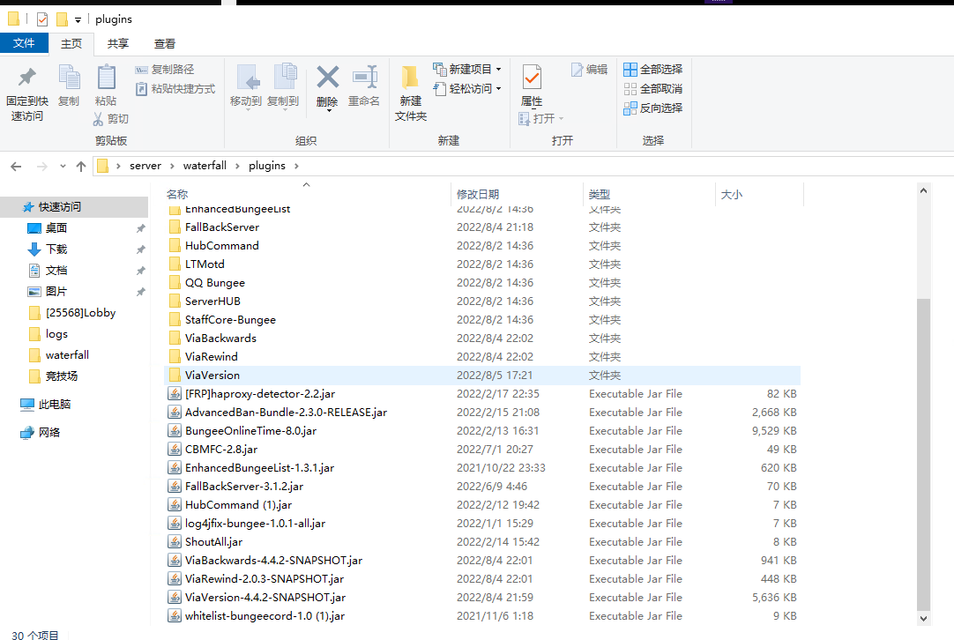This screenshot has width=954, height=640.
Task: Switch to the Home (主页) tab
Action: (x=71, y=44)
